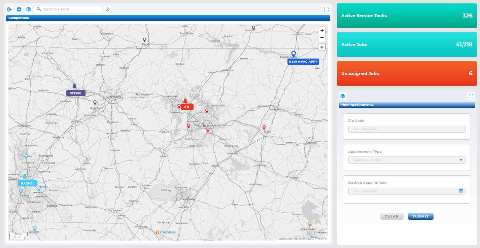This screenshot has height=248, width=480.
Task: Open the calendar icon in Desired Appointment field
Action: pyautogui.click(x=461, y=190)
